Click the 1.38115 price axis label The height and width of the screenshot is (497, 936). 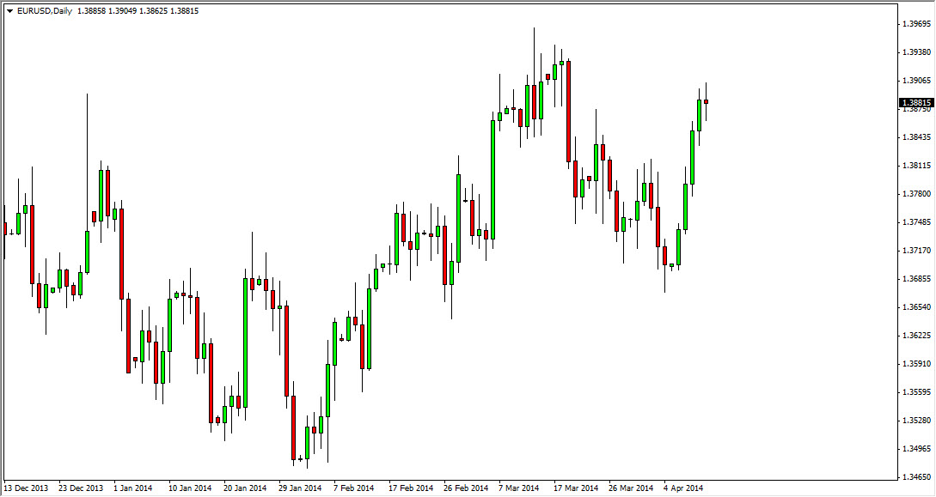(917, 165)
